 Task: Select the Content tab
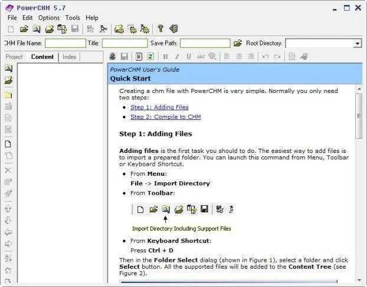(x=42, y=57)
